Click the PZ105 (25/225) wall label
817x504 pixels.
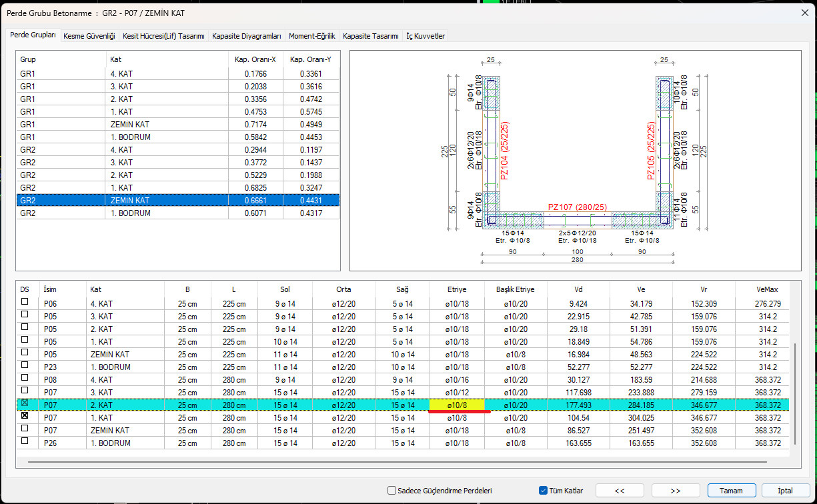click(x=652, y=151)
